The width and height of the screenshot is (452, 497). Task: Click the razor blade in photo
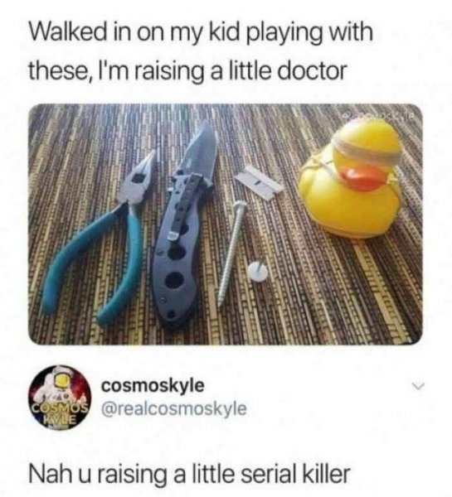(x=259, y=182)
